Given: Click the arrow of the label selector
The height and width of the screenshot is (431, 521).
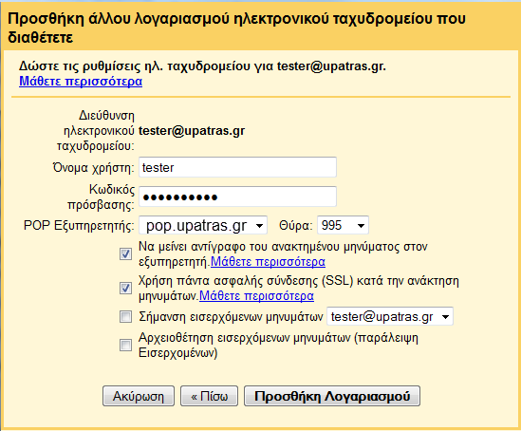Looking at the screenshot, I should click(x=446, y=317).
